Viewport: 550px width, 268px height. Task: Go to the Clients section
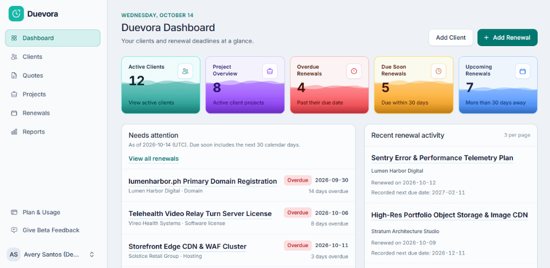pos(53,57)
